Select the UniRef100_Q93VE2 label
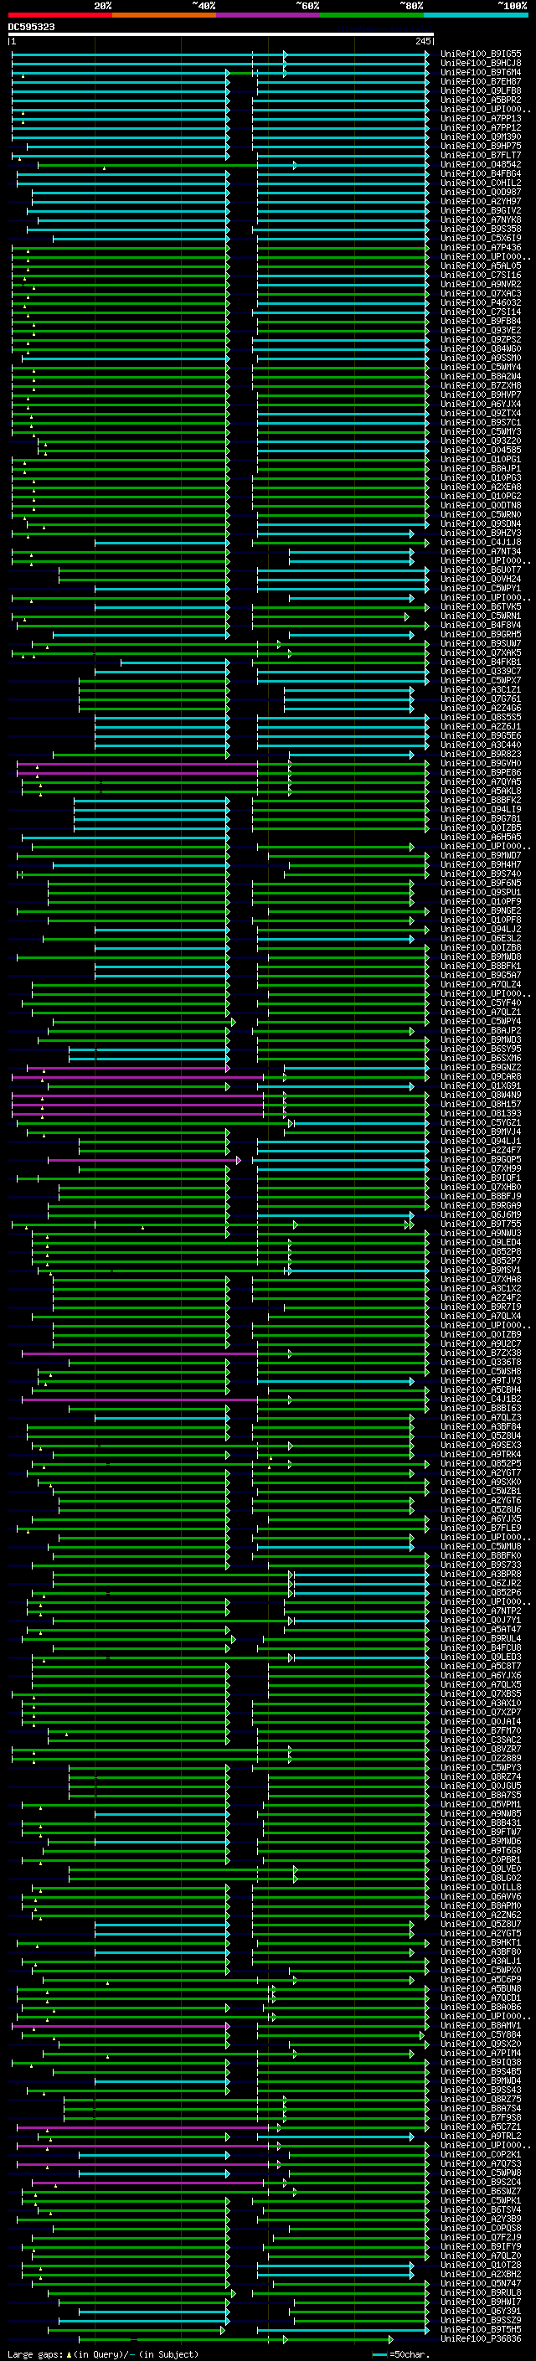 (481, 330)
